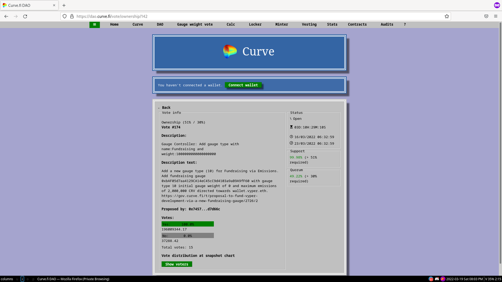Select workspace 'i' in status bar
The image size is (502, 282).
[x=22, y=279]
